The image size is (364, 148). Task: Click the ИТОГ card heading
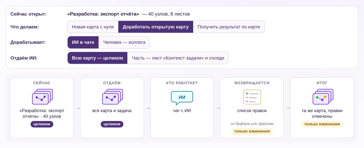point(322,83)
